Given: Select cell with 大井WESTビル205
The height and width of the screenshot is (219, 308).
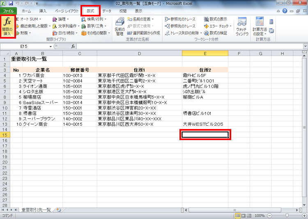Looking at the screenshot, I should [x=205, y=124].
